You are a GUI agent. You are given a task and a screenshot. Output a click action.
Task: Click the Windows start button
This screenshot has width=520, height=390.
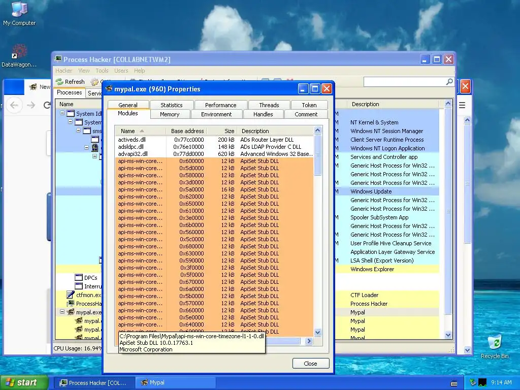24,382
